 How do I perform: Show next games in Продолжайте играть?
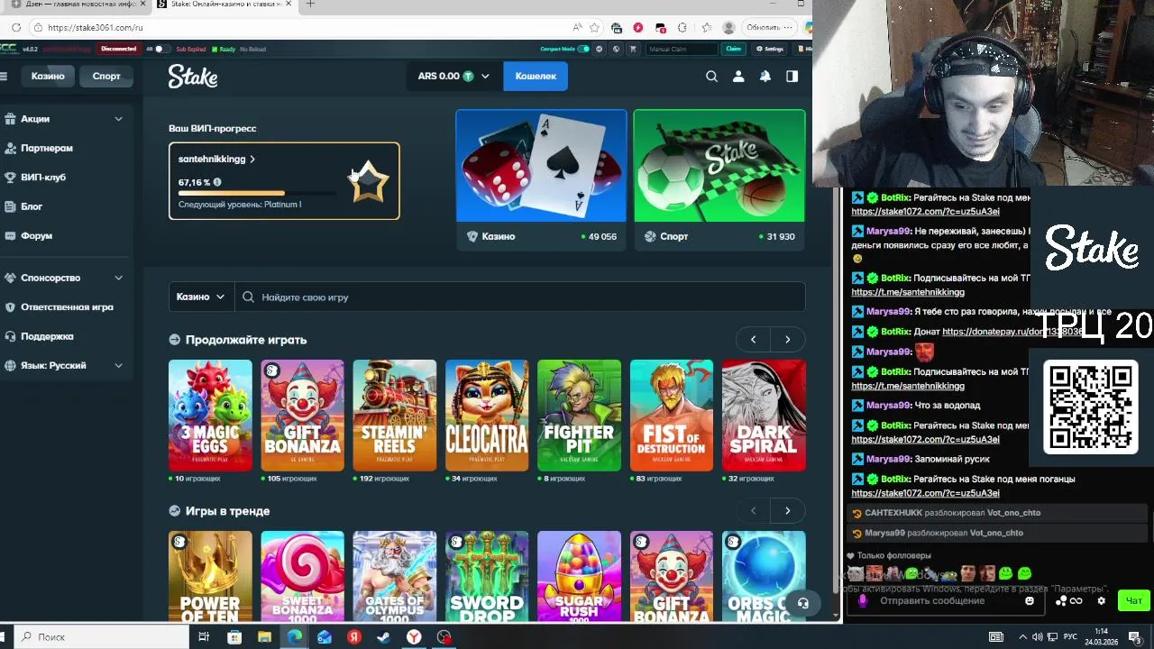788,340
